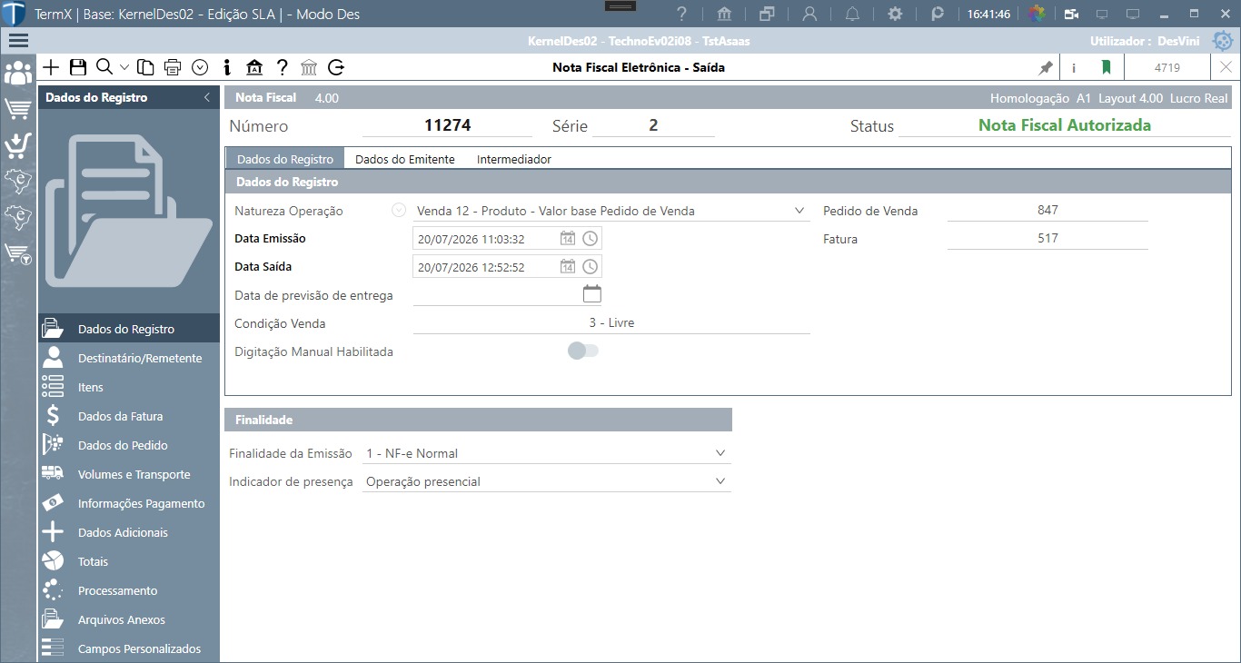Switch to the Dados do Emitente tab
The height and width of the screenshot is (663, 1241).
tap(405, 159)
